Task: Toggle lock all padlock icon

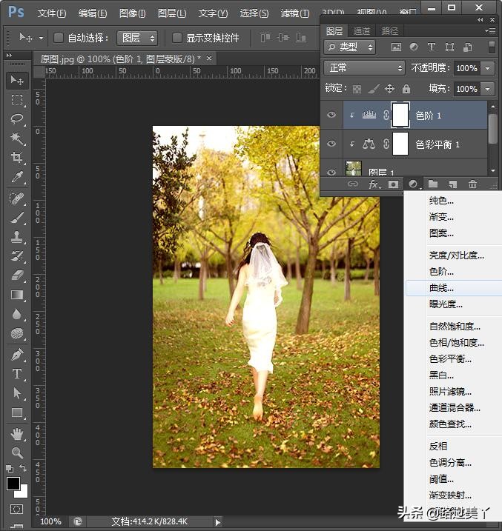Action: click(406, 89)
